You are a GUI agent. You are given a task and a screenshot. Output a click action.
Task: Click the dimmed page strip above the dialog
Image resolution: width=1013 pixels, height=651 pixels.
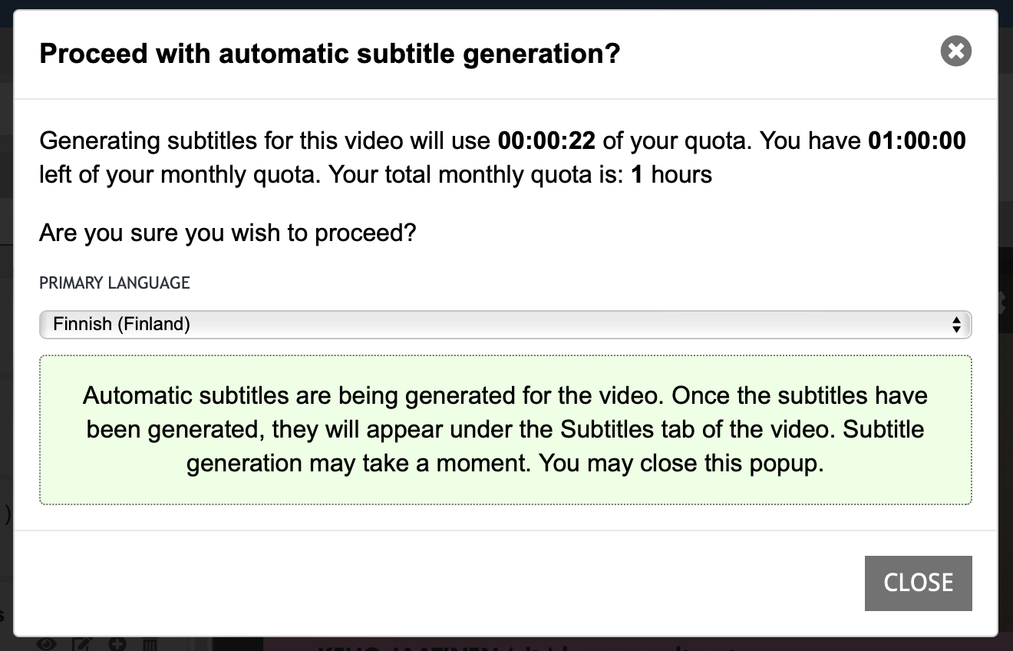click(x=506, y=4)
